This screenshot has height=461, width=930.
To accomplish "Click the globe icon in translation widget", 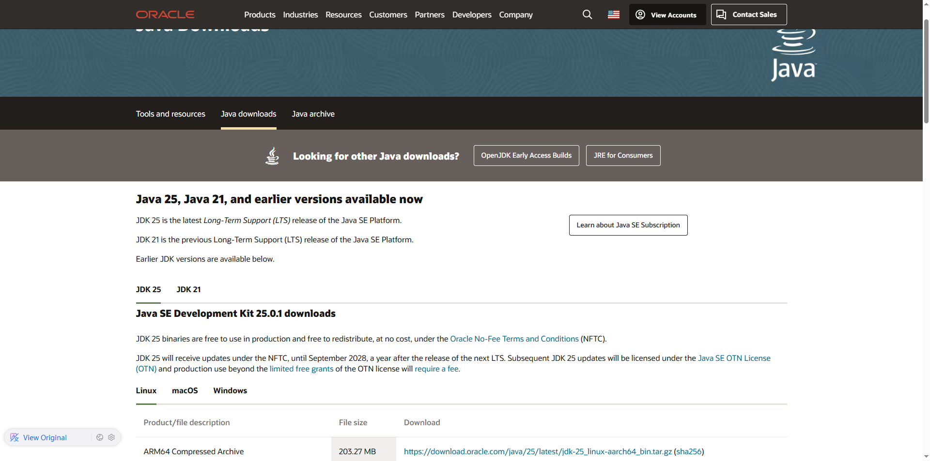I will [x=100, y=437].
